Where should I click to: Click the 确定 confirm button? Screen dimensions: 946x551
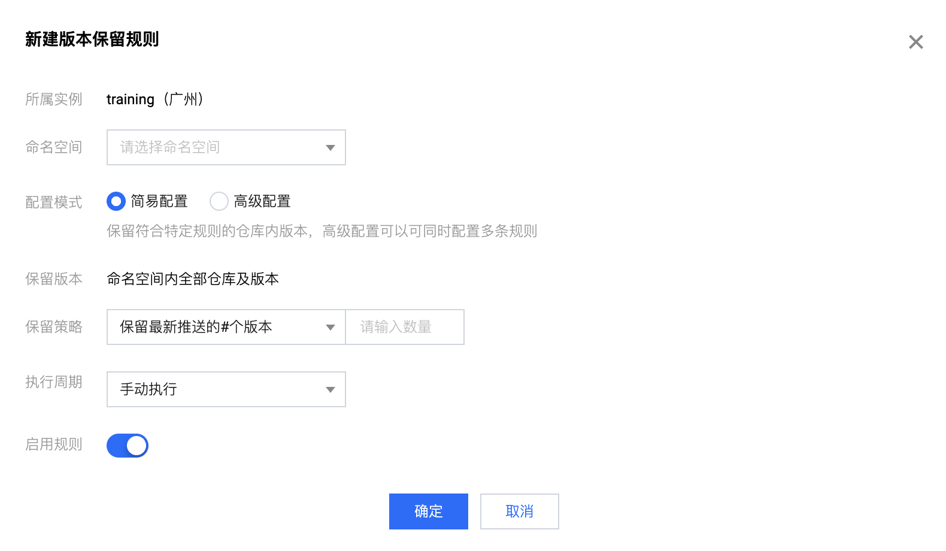click(x=428, y=511)
